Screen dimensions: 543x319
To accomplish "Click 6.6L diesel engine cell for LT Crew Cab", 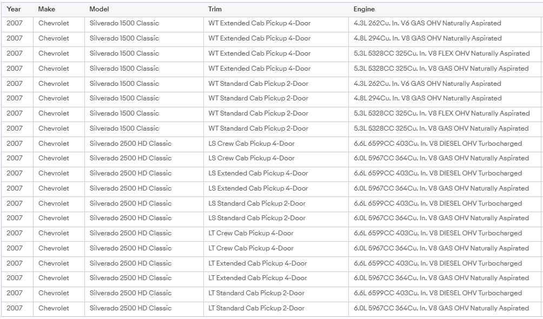I will point(438,233).
